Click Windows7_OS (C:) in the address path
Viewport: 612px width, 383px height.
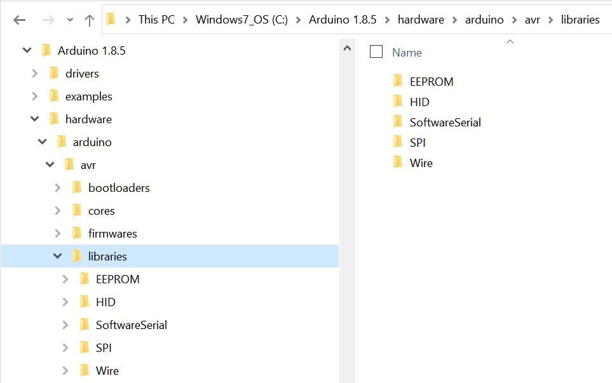tap(241, 20)
